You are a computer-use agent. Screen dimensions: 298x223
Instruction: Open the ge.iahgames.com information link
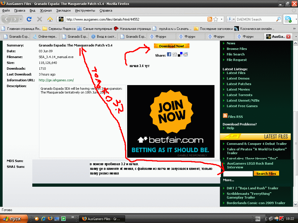[x=56, y=80]
